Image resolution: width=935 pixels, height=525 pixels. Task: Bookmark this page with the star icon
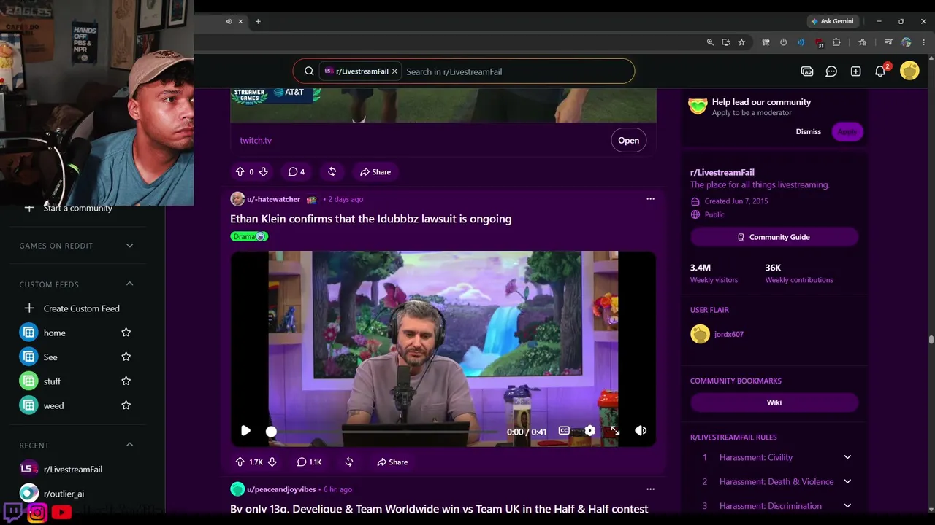pyautogui.click(x=741, y=42)
